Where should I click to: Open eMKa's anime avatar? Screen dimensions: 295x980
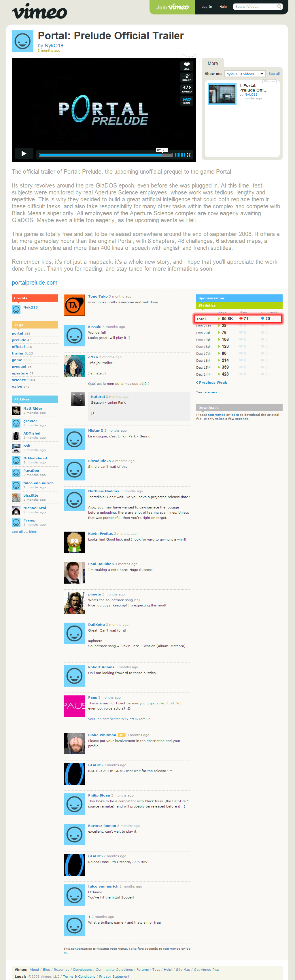(x=74, y=366)
